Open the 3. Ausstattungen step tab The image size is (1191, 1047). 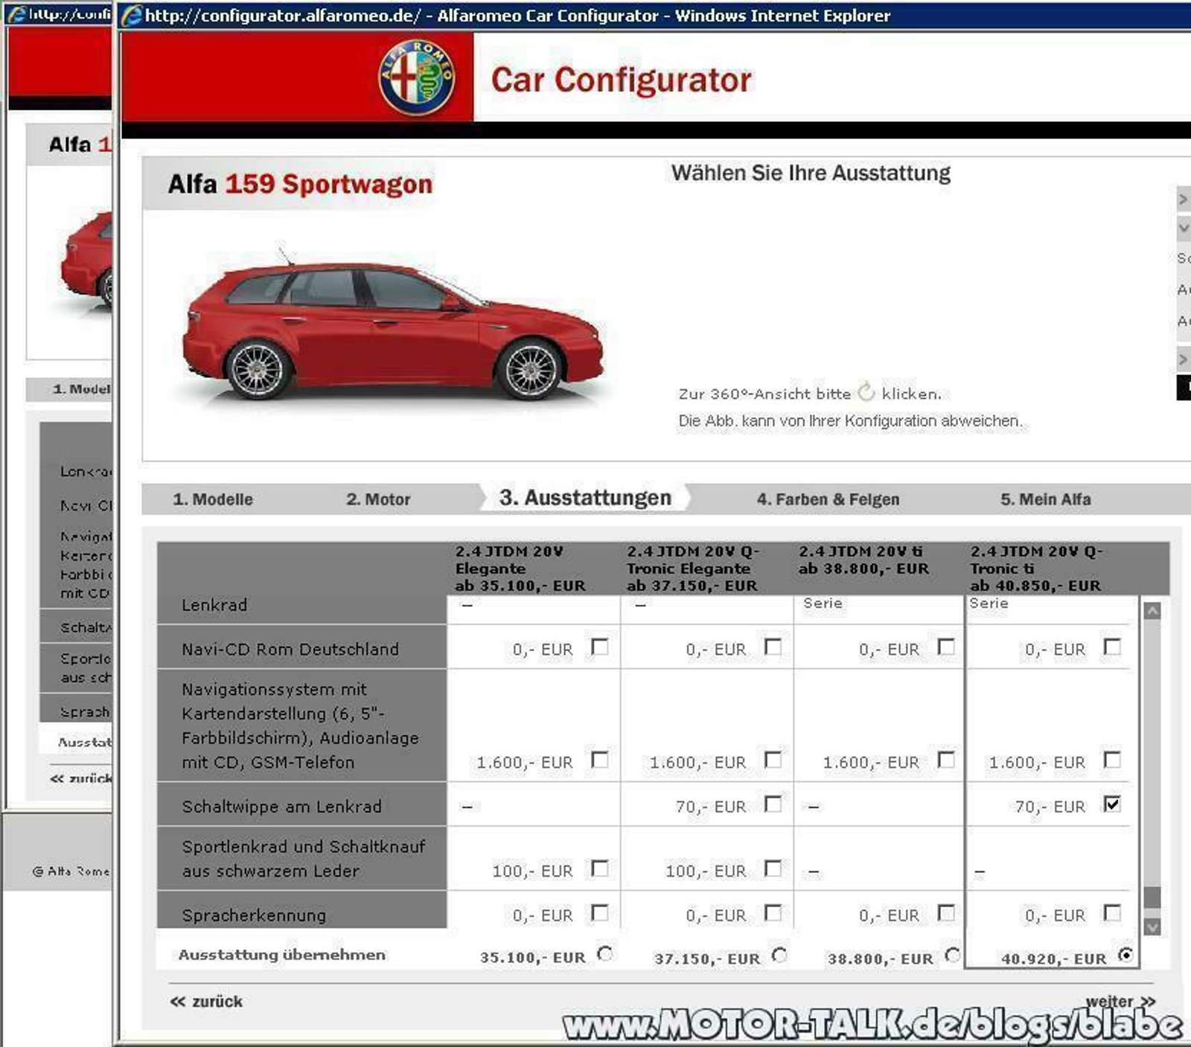coord(585,498)
